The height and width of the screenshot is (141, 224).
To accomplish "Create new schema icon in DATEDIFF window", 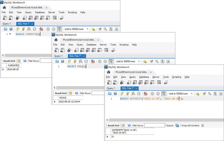I will 129,82.
